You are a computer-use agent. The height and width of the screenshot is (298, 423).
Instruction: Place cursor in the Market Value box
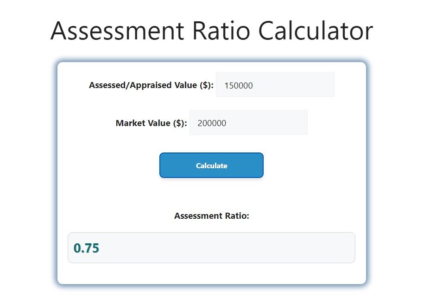click(248, 122)
